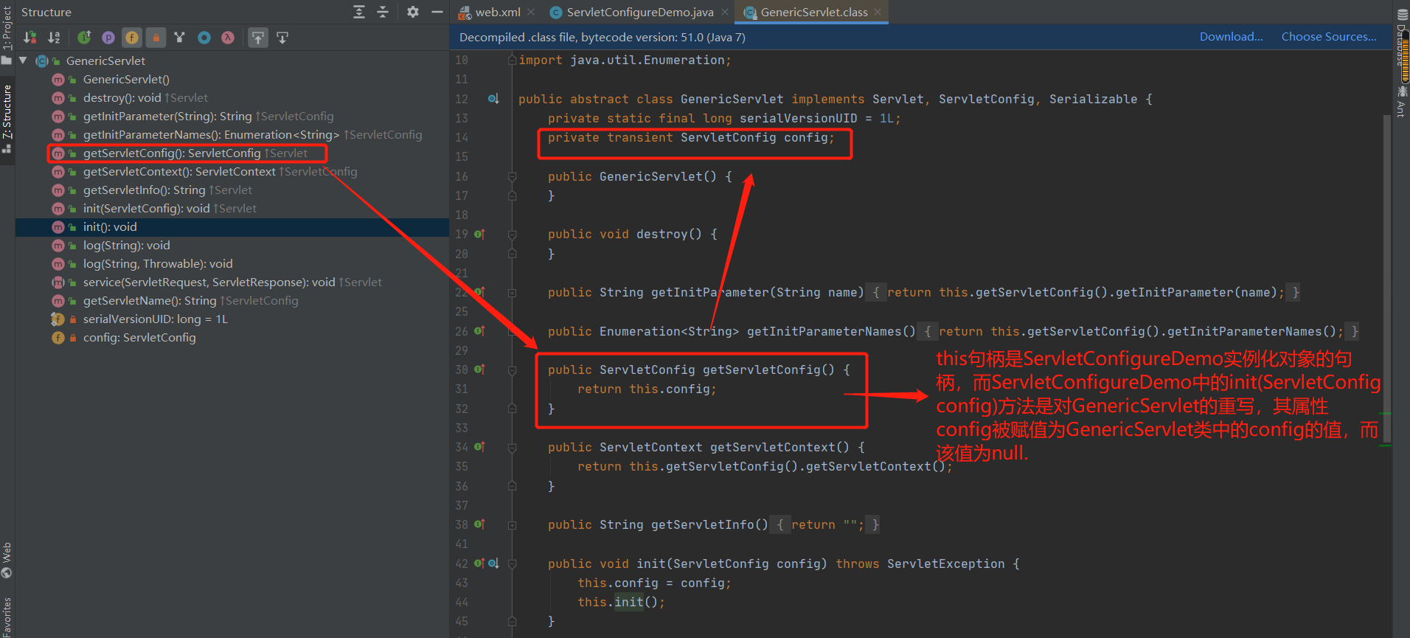Toggle Autoscroll from Source icon
This screenshot has width=1410, height=638.
tap(282, 38)
